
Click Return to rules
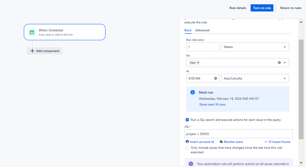click(291, 8)
